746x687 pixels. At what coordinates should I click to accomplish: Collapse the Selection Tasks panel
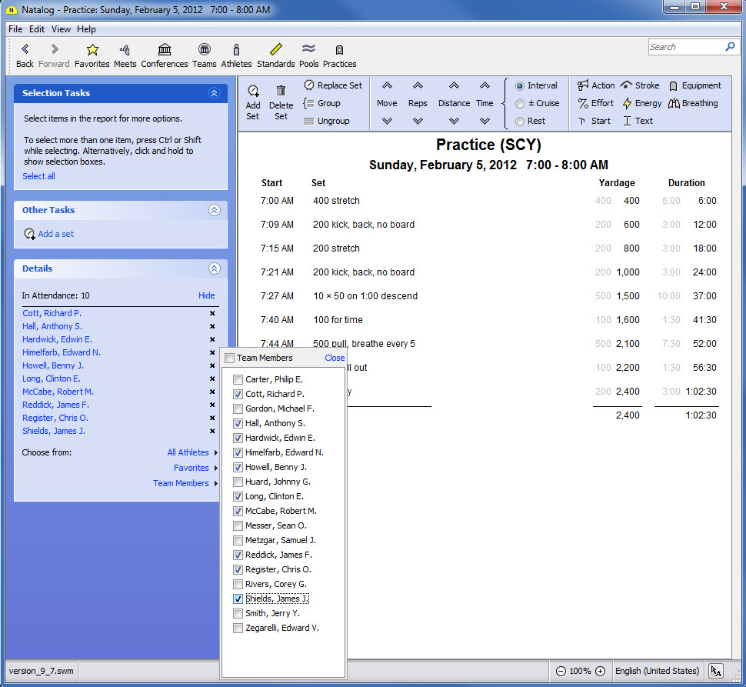pyautogui.click(x=215, y=93)
